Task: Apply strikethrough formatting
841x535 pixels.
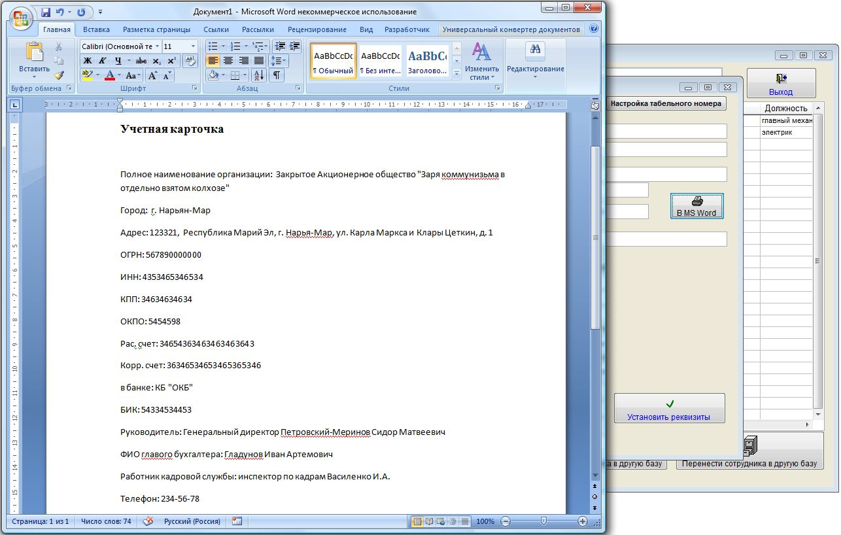Action: click(x=142, y=61)
